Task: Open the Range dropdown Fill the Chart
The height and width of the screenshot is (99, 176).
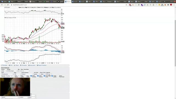Action: pyautogui.click(x=12, y=71)
